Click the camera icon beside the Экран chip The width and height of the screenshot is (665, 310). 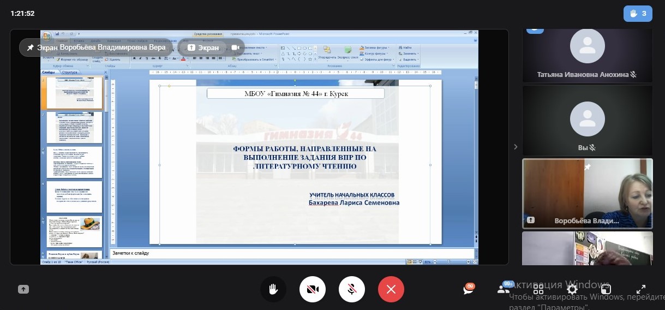(235, 47)
